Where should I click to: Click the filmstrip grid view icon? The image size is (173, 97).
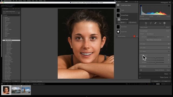click(7, 84)
